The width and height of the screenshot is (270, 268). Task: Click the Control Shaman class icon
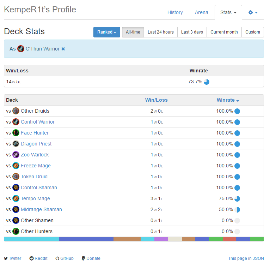click(x=16, y=187)
